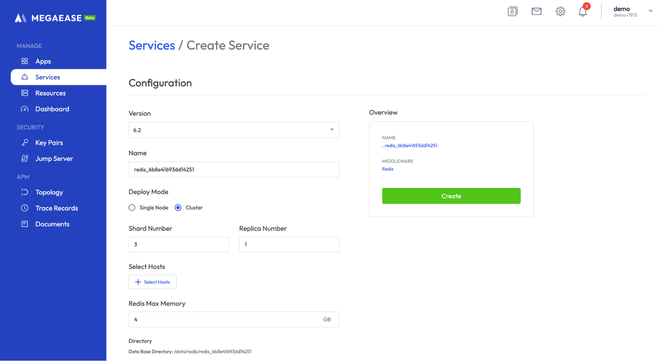
Task: Click the Select Hosts button
Action: click(x=153, y=282)
